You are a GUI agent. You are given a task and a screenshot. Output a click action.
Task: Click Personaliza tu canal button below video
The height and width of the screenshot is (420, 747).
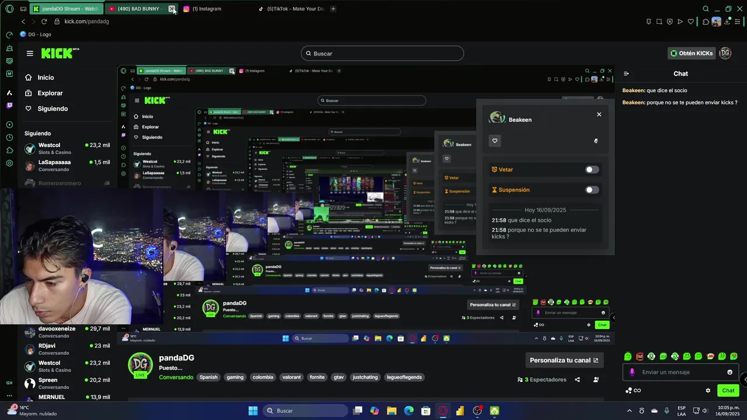pyautogui.click(x=564, y=360)
